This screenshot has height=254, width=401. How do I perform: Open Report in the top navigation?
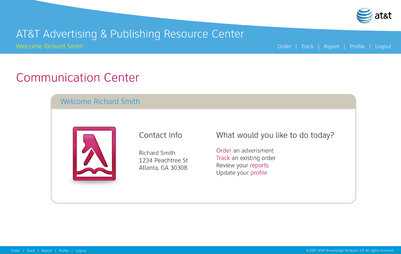click(x=331, y=46)
